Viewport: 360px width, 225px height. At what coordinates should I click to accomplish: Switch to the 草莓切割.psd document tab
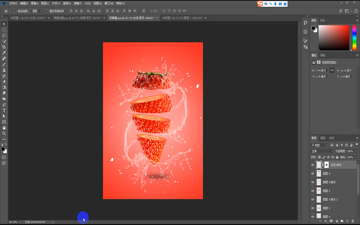(x=76, y=18)
